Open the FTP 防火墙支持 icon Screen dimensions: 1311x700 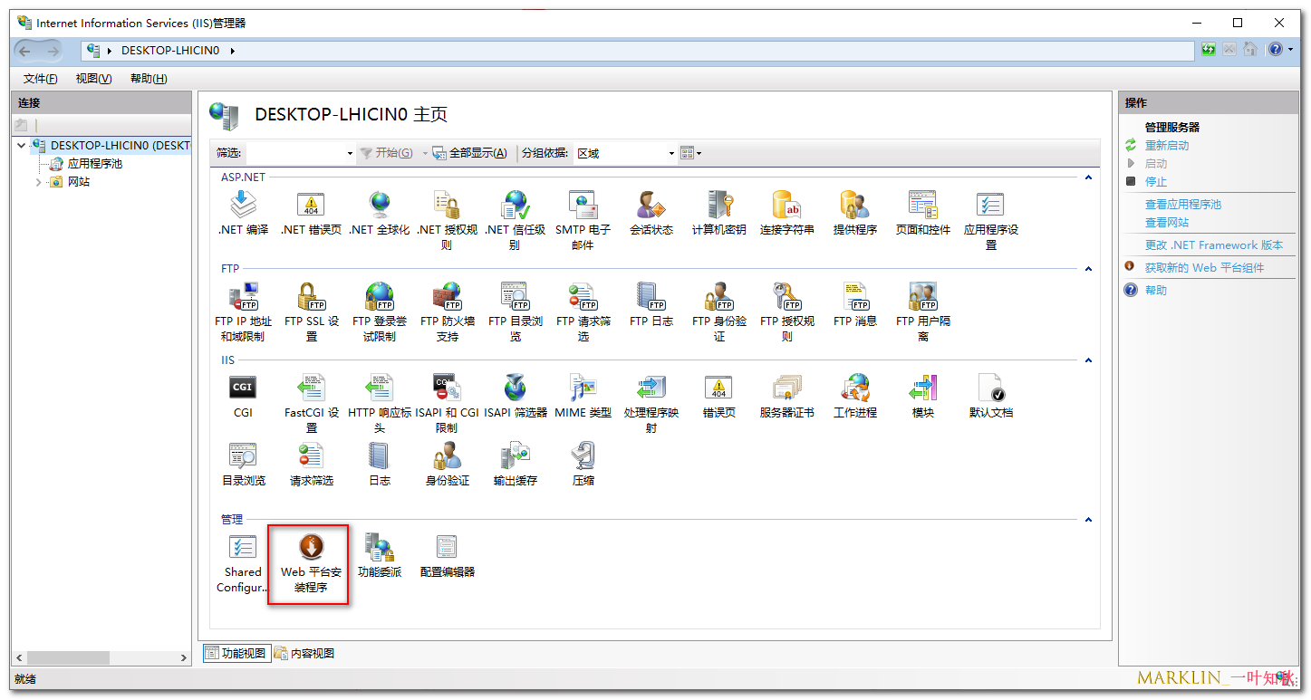click(x=447, y=296)
